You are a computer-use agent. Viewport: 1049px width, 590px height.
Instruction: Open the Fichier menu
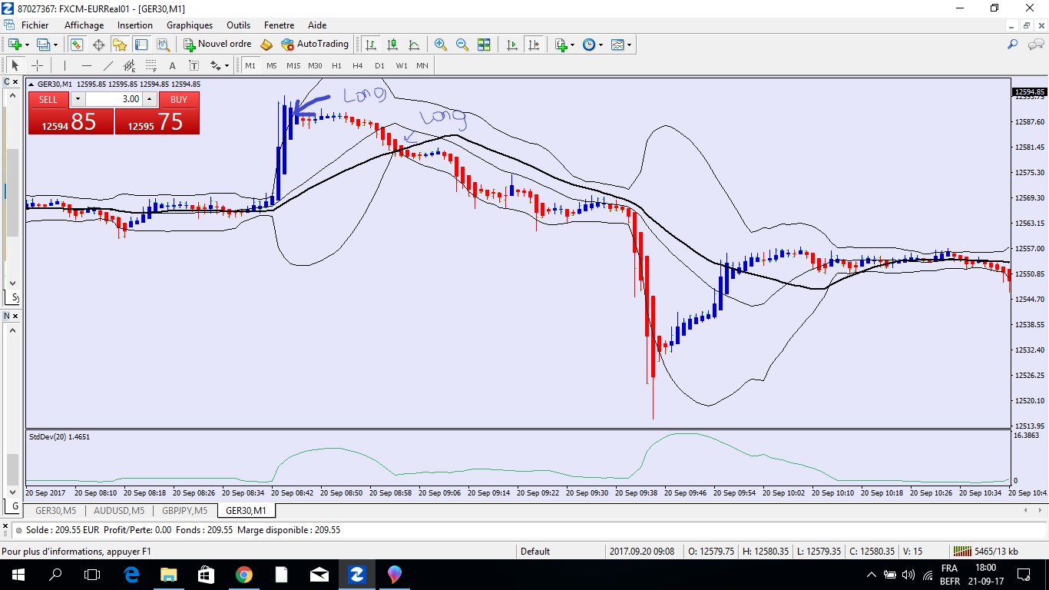[x=35, y=25]
